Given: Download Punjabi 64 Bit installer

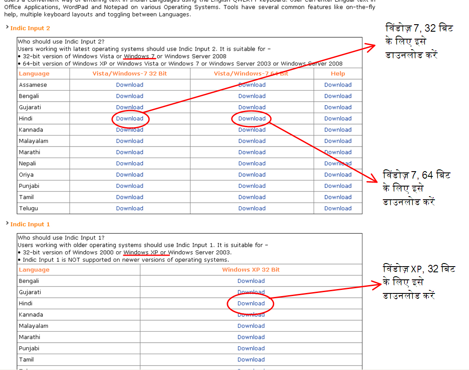Looking at the screenshot, I should [252, 186].
